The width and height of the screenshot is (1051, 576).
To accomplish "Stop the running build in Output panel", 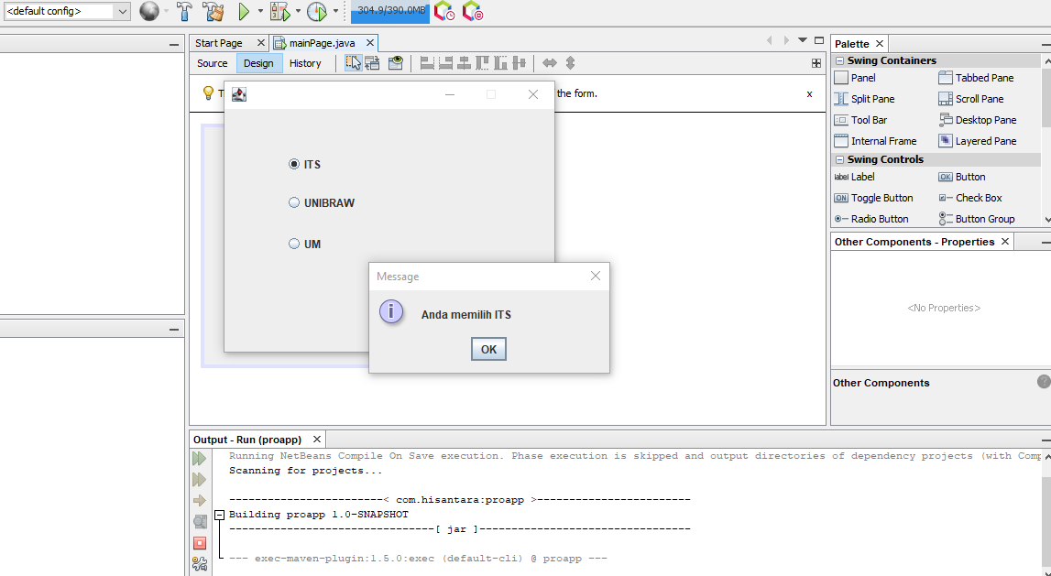I will (200, 543).
